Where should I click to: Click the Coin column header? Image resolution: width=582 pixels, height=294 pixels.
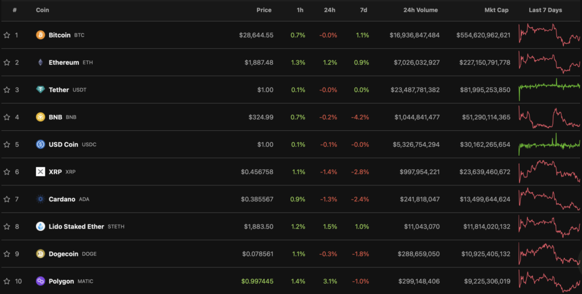[42, 10]
